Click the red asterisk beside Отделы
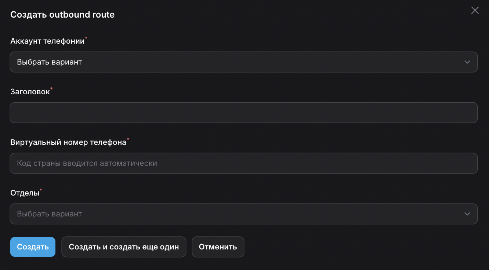 point(41,190)
